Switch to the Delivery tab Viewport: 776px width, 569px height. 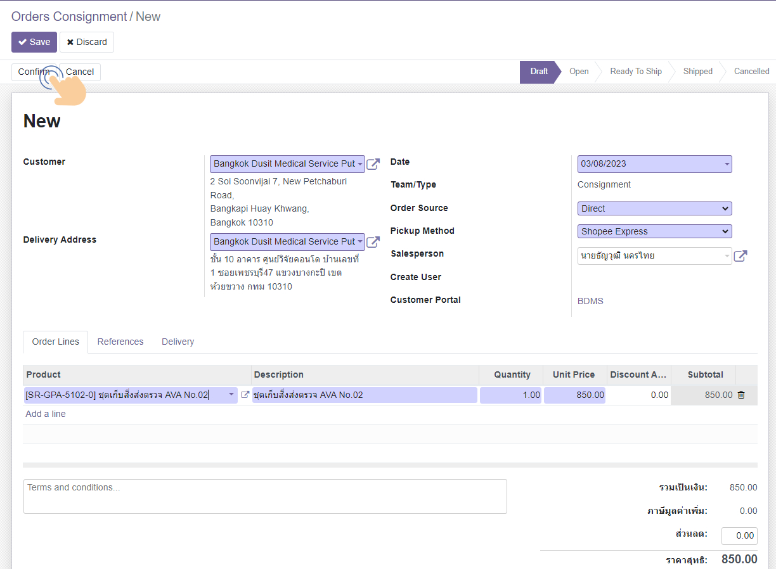click(178, 342)
